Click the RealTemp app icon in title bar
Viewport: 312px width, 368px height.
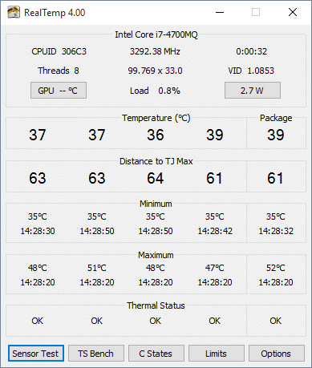tap(14, 12)
